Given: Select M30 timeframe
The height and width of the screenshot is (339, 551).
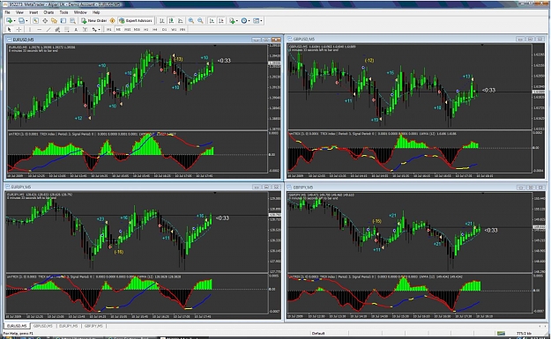Looking at the screenshot, I should click(x=137, y=29).
